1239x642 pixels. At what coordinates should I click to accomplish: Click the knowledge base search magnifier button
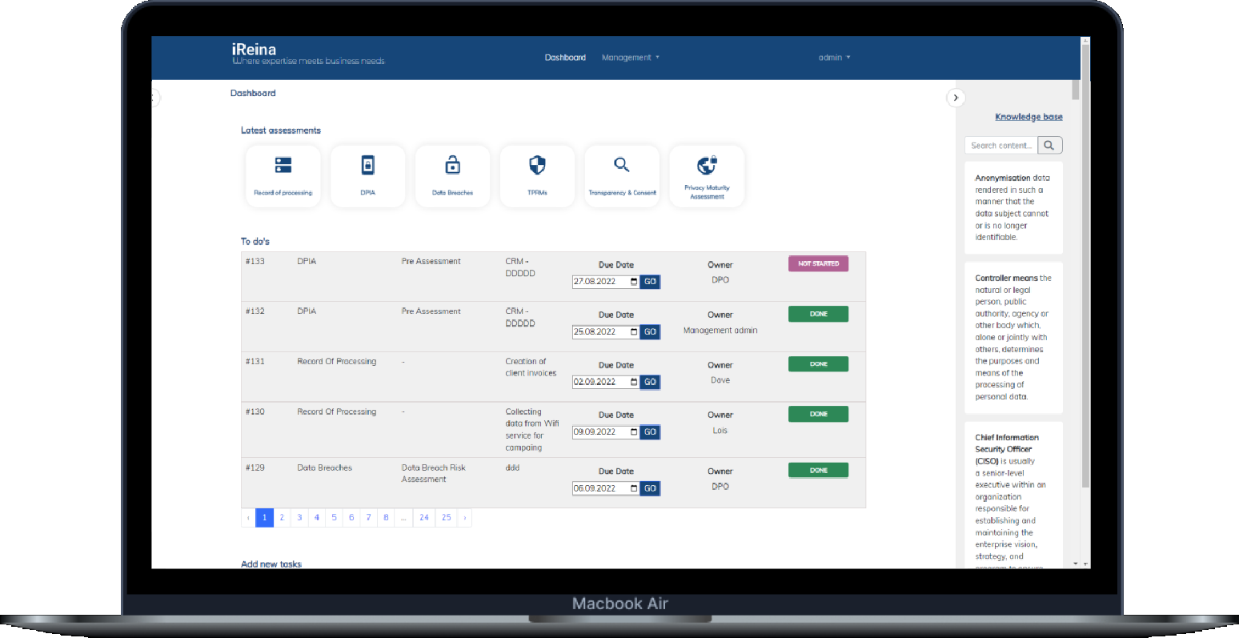[1050, 146]
